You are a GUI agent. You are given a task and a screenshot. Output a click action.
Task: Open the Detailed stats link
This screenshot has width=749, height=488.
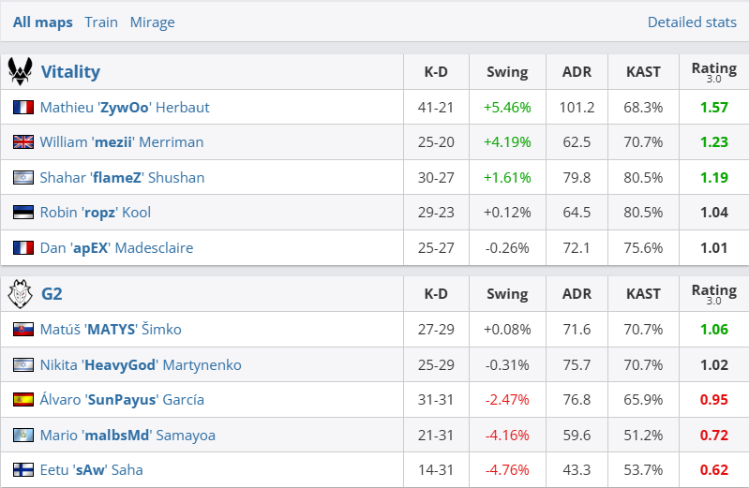pos(692,22)
